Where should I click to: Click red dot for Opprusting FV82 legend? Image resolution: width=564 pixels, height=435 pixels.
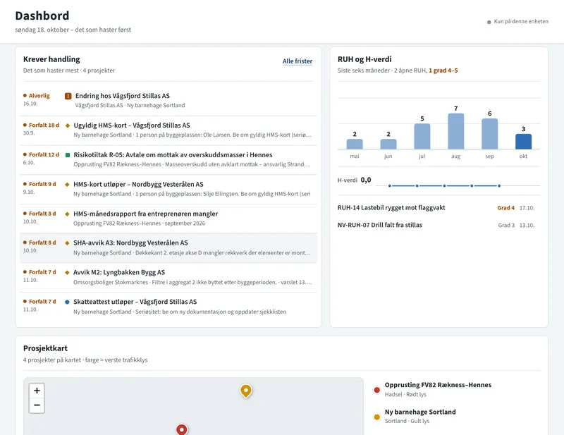tap(376, 390)
